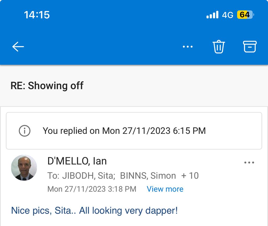The image size is (268, 226).
Task: Tap the subject line RE: Showing off
Action: (x=47, y=86)
